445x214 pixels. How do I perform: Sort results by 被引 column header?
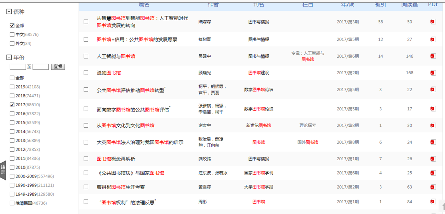tap(380, 4)
